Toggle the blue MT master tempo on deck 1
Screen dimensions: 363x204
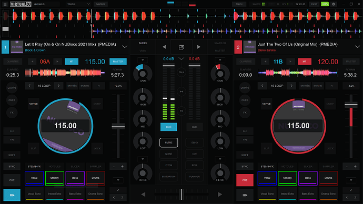click(x=72, y=62)
